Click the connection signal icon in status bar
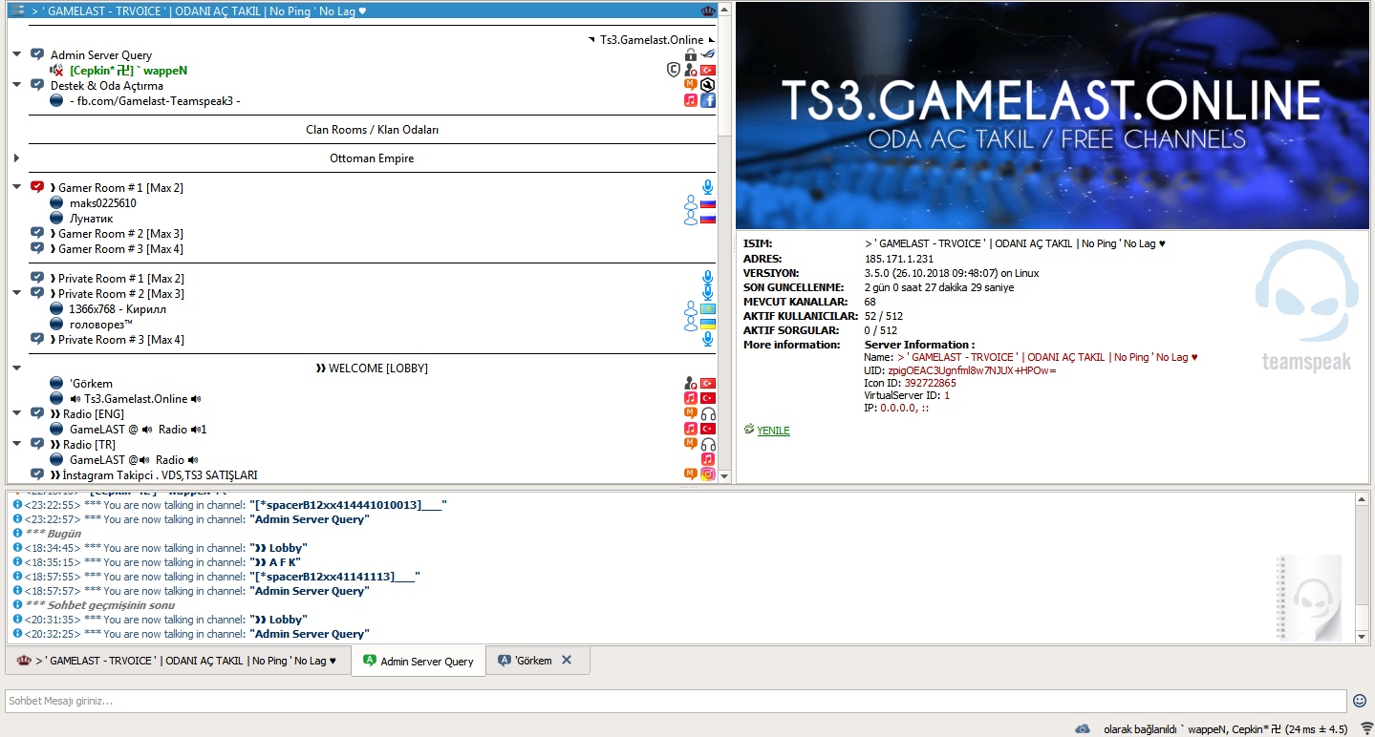The width and height of the screenshot is (1375, 737). (x=1367, y=728)
